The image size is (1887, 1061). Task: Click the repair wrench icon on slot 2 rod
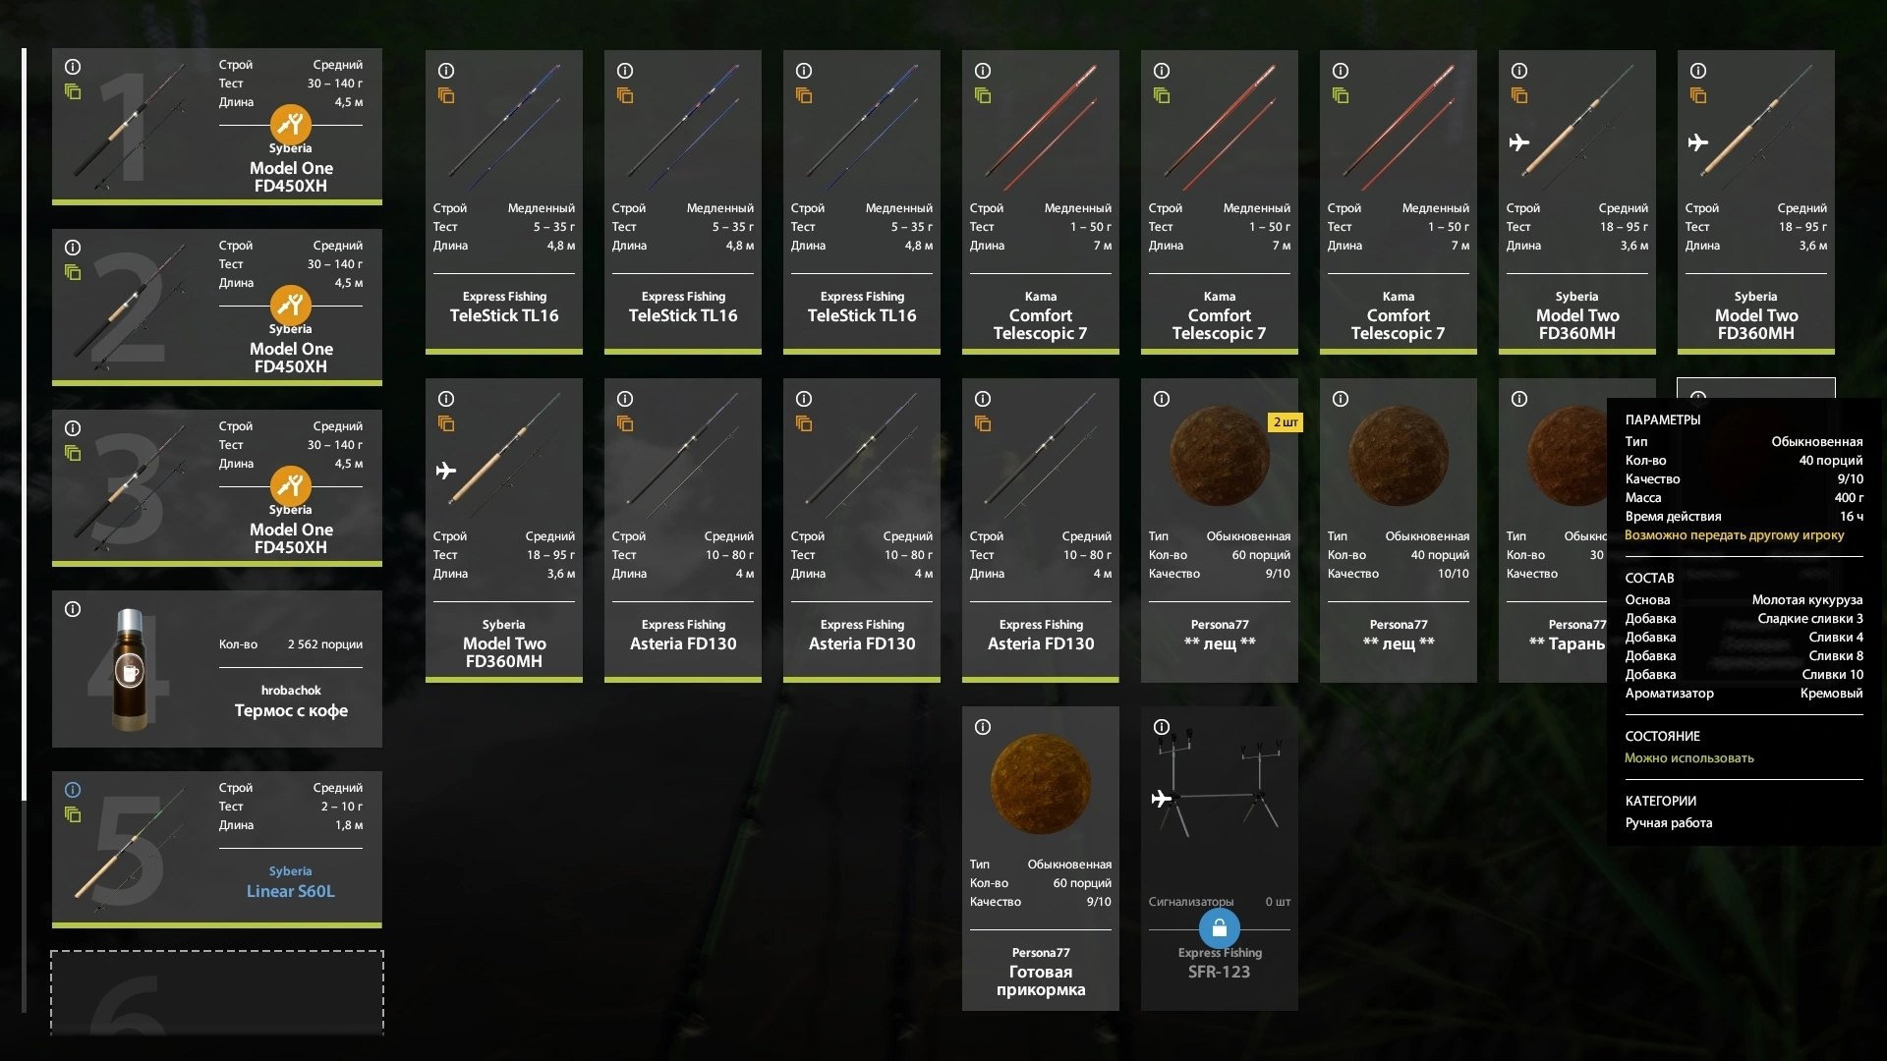coord(291,305)
